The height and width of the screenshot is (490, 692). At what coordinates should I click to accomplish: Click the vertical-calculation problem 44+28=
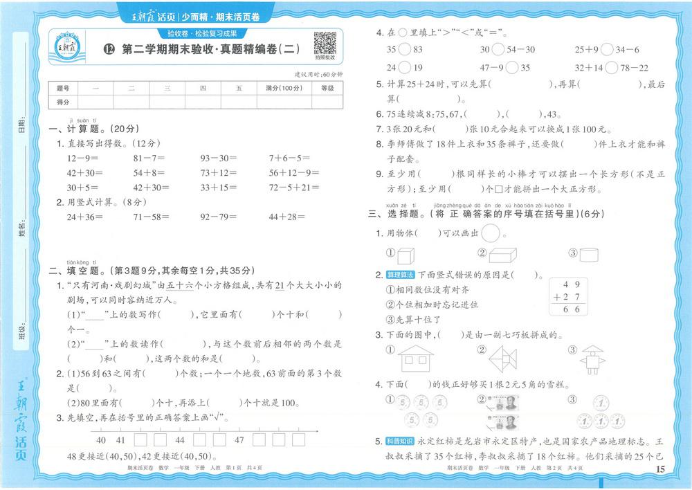287,217
